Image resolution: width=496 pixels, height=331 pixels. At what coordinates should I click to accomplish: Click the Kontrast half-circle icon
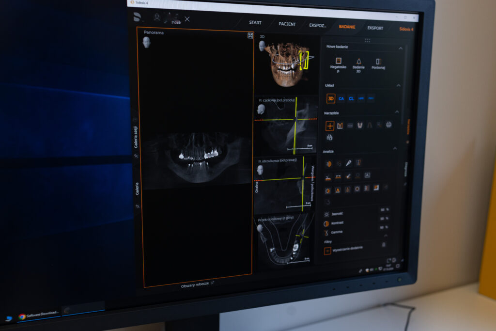(326, 223)
